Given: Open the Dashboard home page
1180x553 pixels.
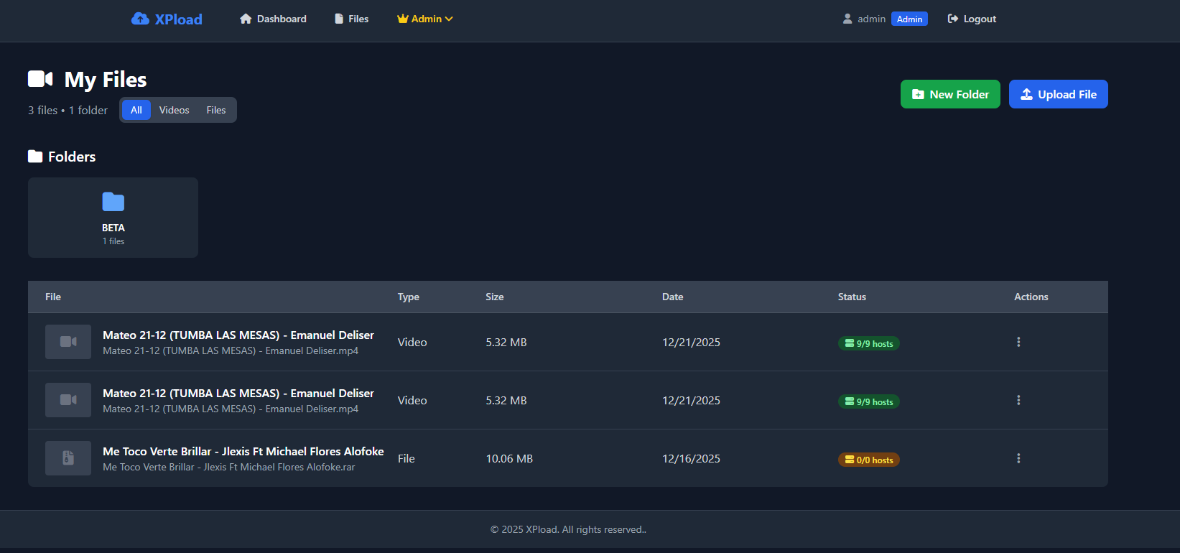Looking at the screenshot, I should pos(273,19).
